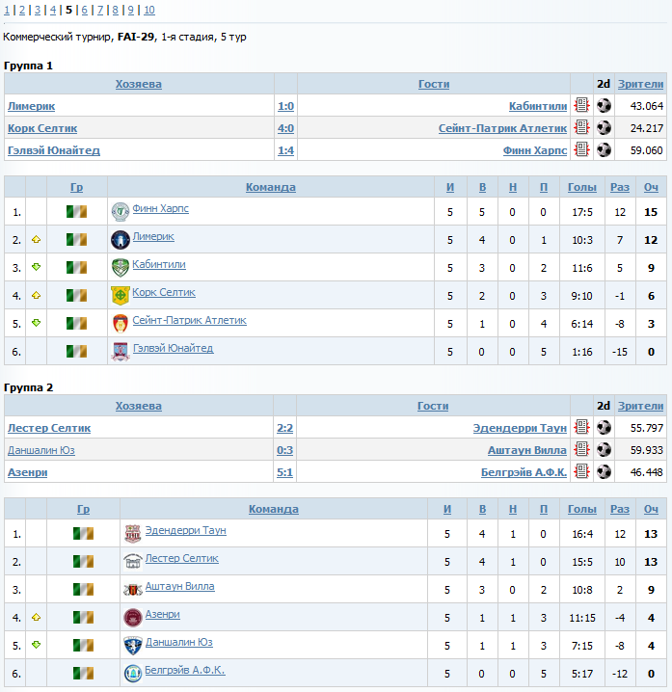Click Белгрэйв А.Ф.К. club crest icon
The height and width of the screenshot is (692, 672).
[133, 673]
